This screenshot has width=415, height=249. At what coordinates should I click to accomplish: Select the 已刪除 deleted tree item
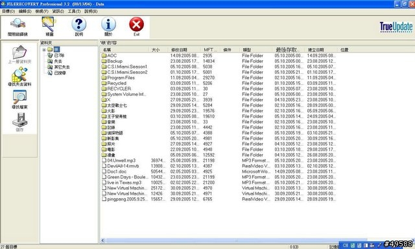point(59,55)
